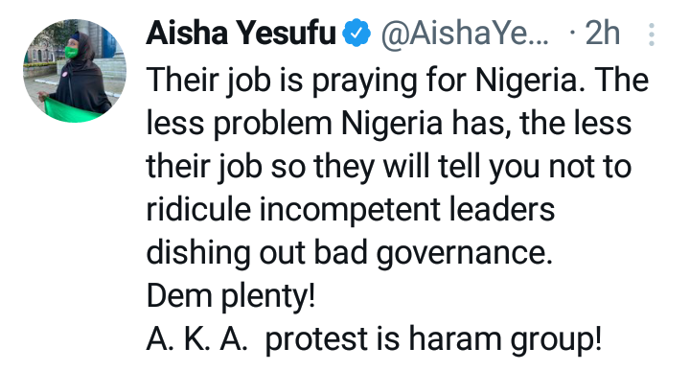This screenshot has width=690, height=371.
Task: Click the display name Aisha Yesufu
Action: 241,33
